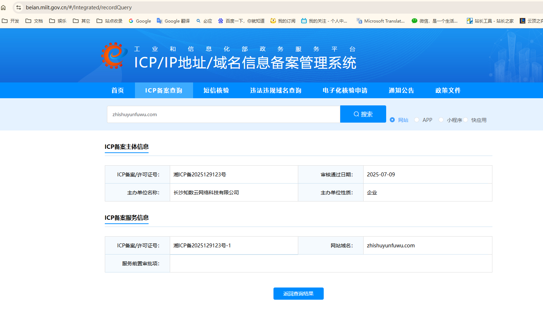
Task: Click the 网站域名 label
Action: pos(342,246)
